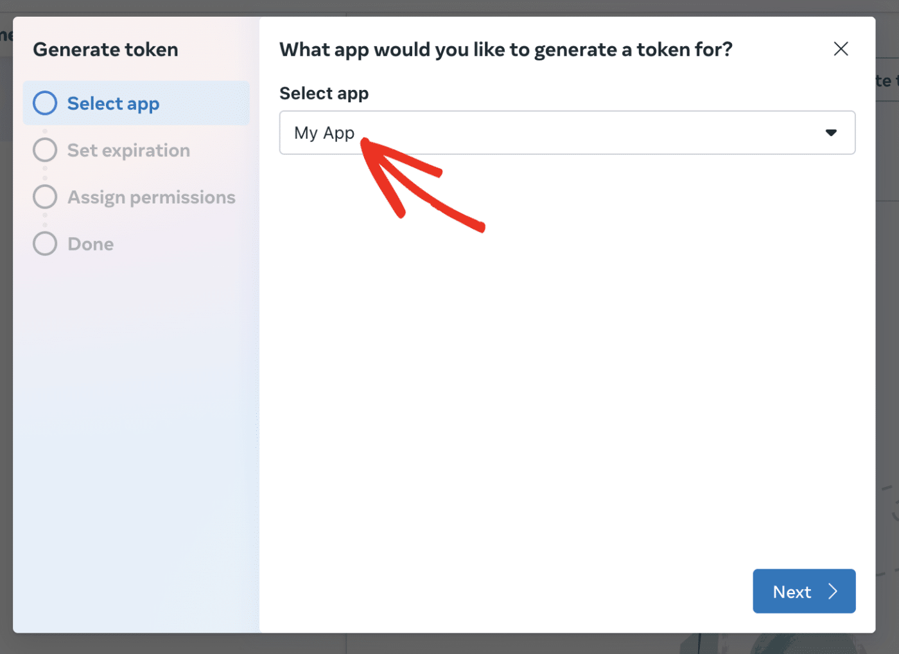Click the Set expiration step circle
This screenshot has width=899, height=654.
(x=45, y=150)
